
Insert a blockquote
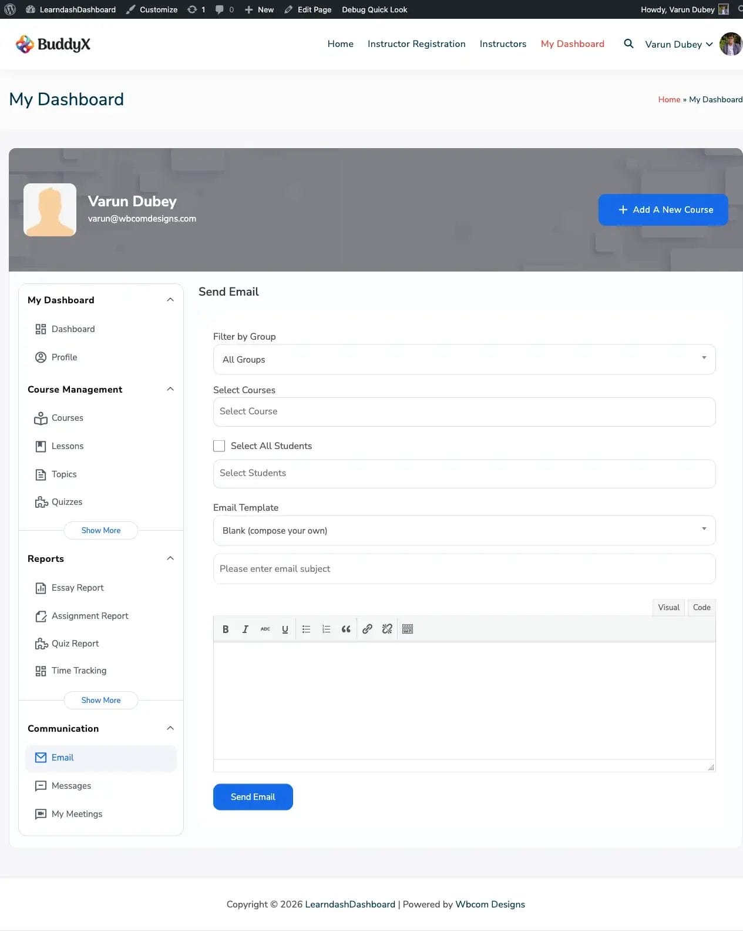(346, 629)
